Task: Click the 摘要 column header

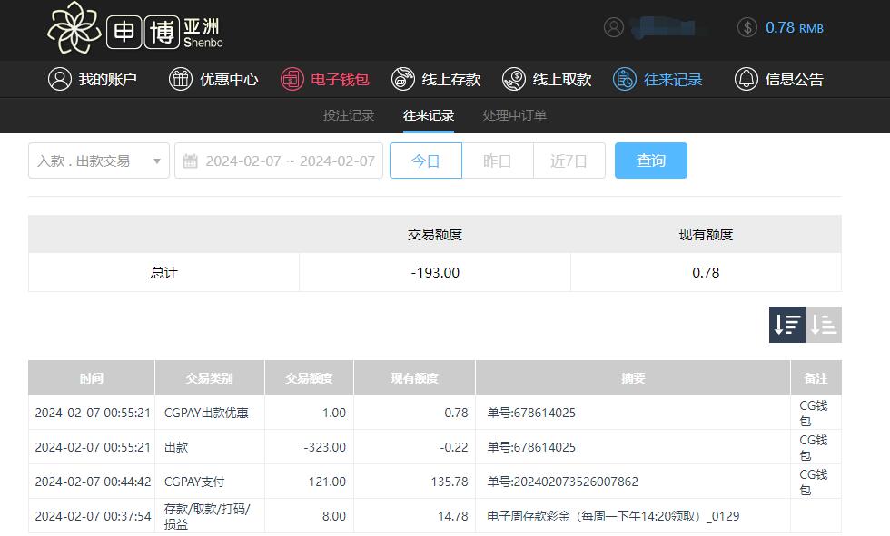Action: coord(633,378)
